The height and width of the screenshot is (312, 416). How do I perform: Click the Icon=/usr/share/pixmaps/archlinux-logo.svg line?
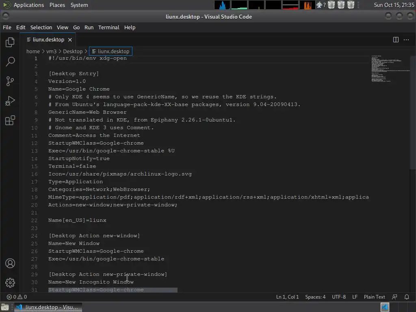(x=120, y=174)
